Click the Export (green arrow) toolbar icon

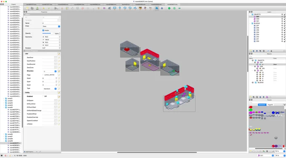tap(37, 8)
